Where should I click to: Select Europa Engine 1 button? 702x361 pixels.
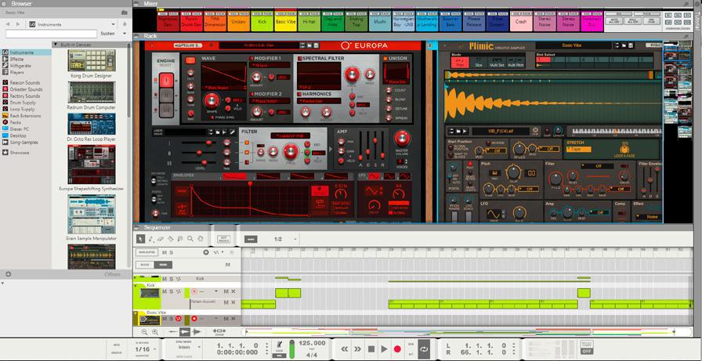(x=166, y=81)
